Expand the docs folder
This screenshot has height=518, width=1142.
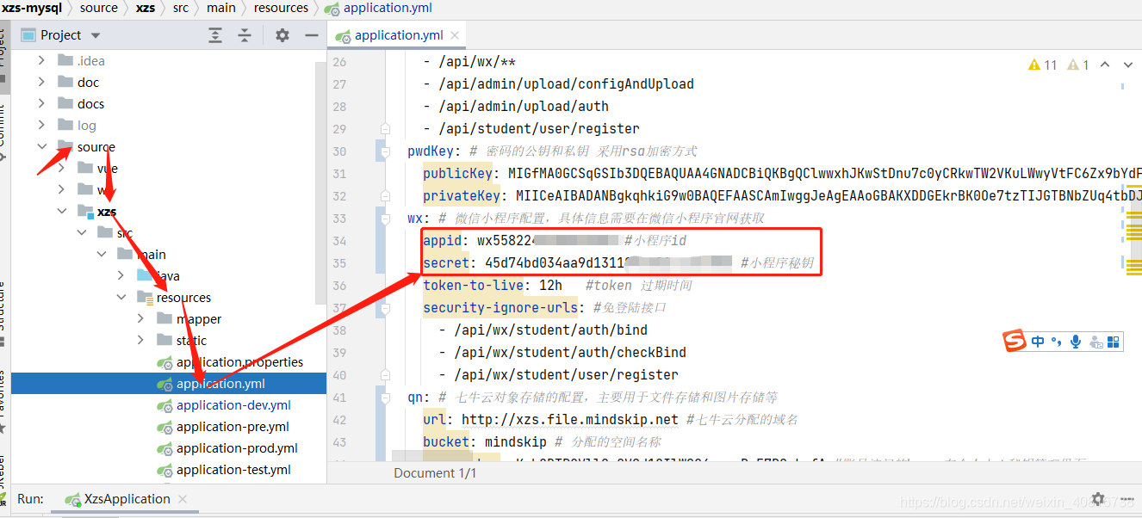tap(41, 103)
